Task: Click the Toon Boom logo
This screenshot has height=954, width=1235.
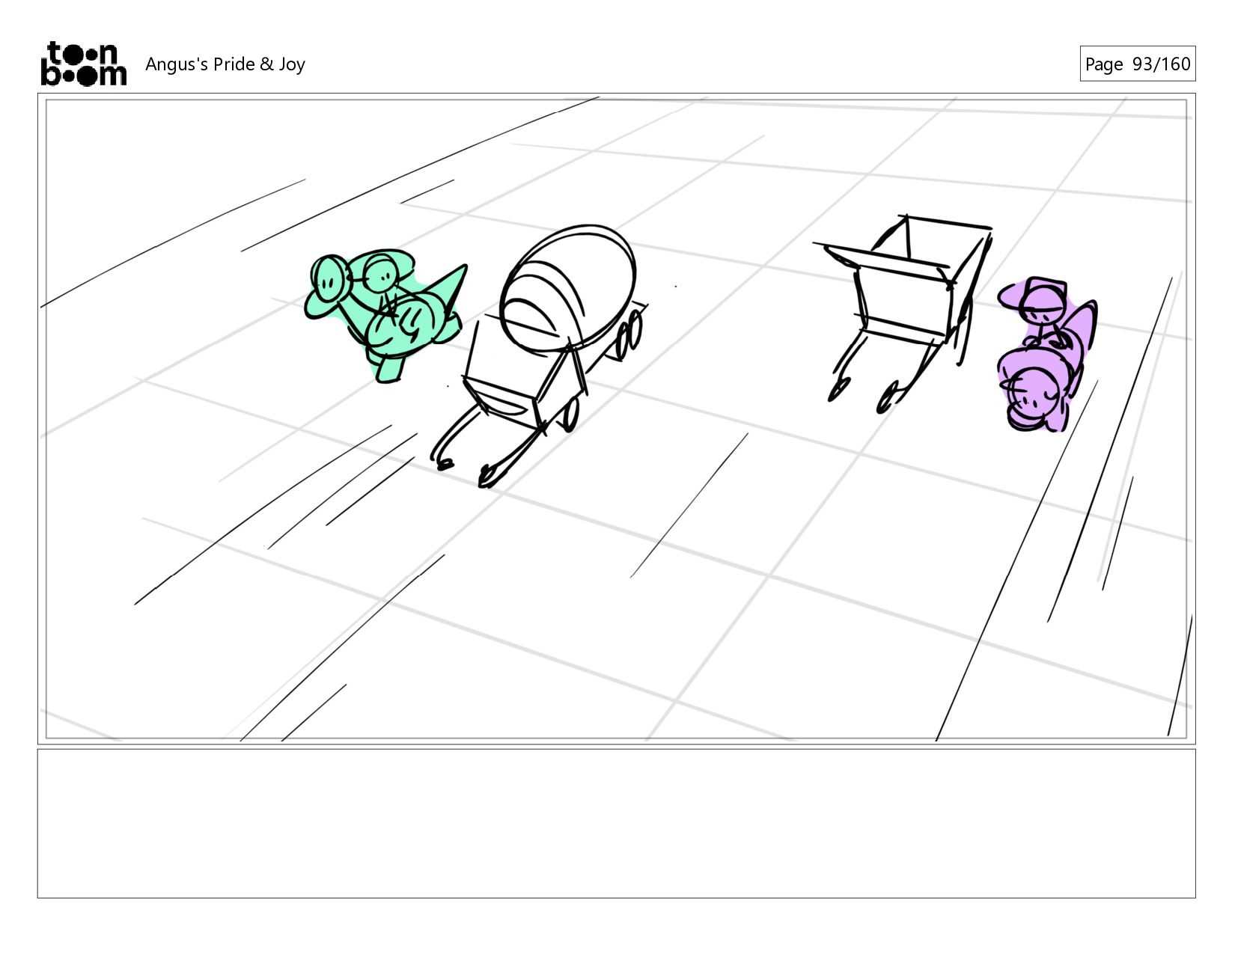Action: point(83,64)
